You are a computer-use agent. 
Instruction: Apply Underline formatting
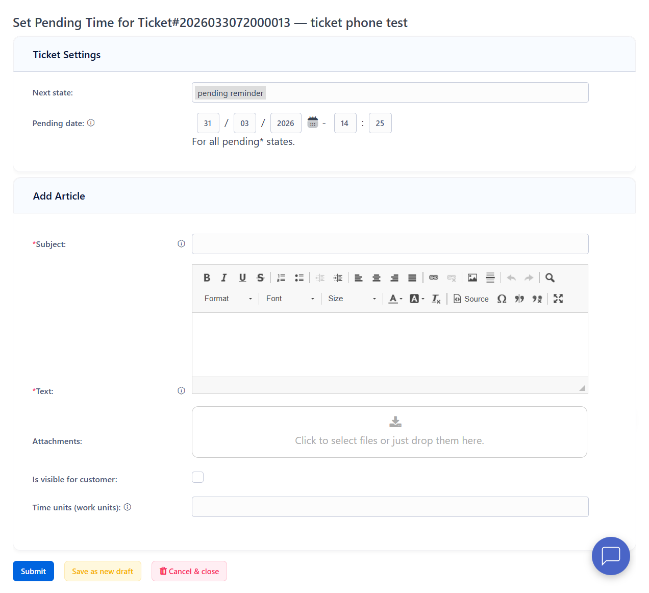coord(242,278)
